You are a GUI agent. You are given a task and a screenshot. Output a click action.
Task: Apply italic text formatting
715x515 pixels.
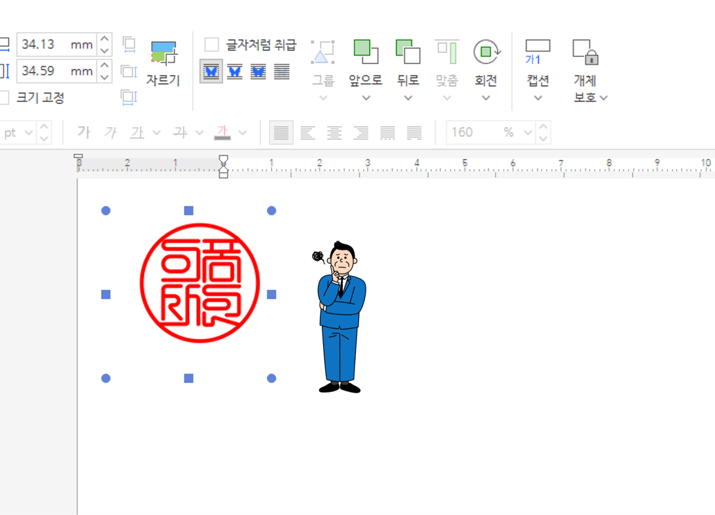111,132
